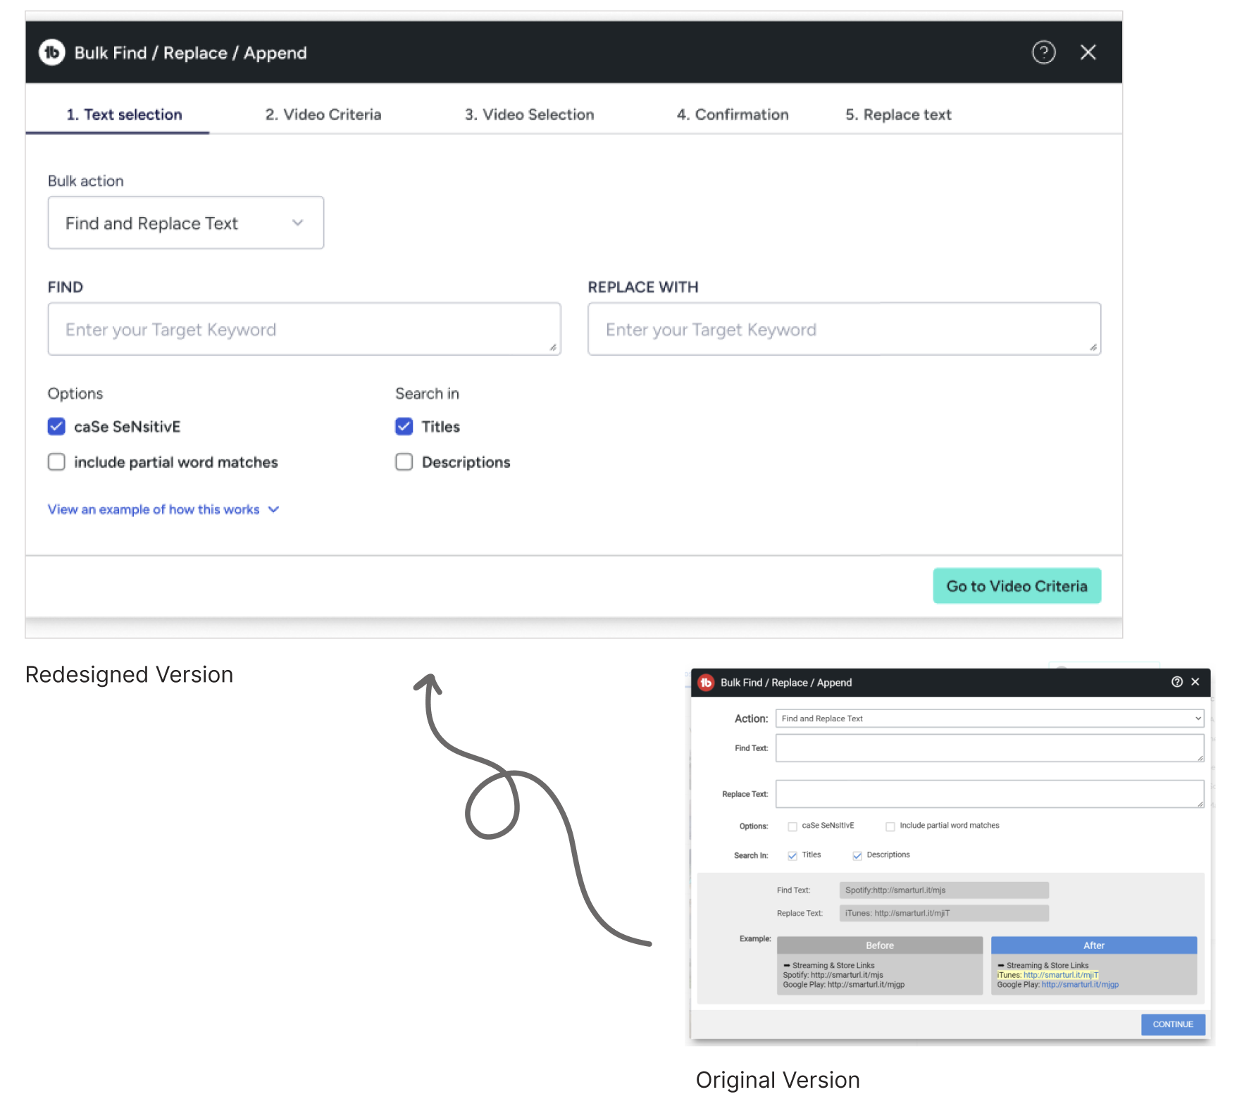This screenshot has height=1099, width=1237.
Task: Check the Descriptions checkbox under Search in
Action: (x=404, y=462)
